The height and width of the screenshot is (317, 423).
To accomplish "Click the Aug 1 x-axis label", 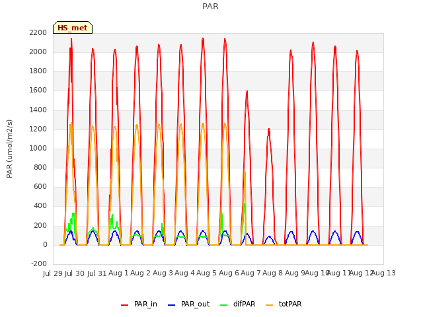I will pos(118,273).
